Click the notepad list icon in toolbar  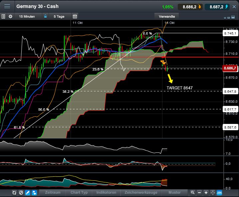point(3,16)
